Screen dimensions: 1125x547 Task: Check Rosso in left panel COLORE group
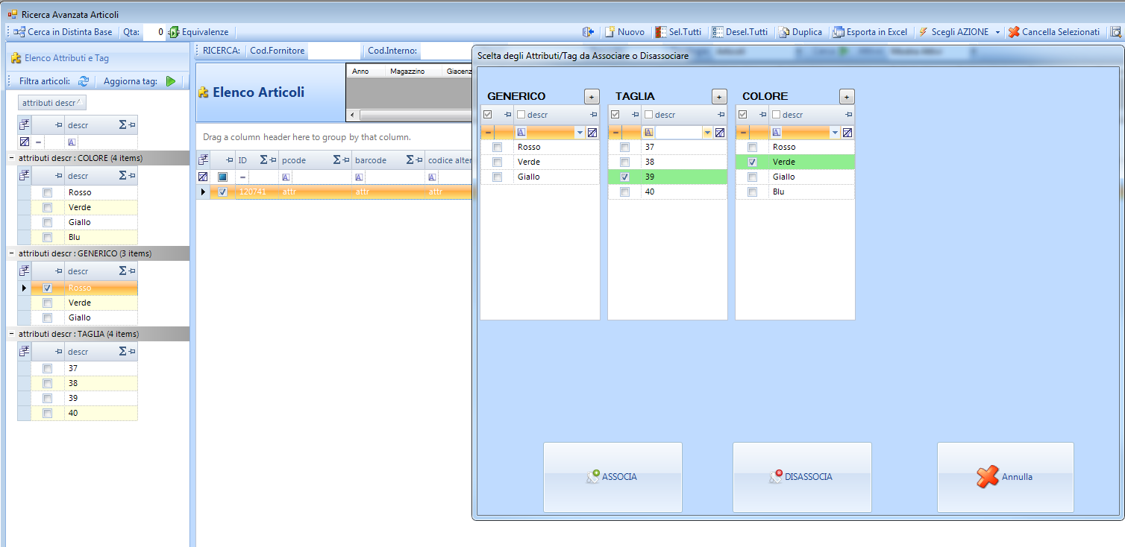pos(47,192)
